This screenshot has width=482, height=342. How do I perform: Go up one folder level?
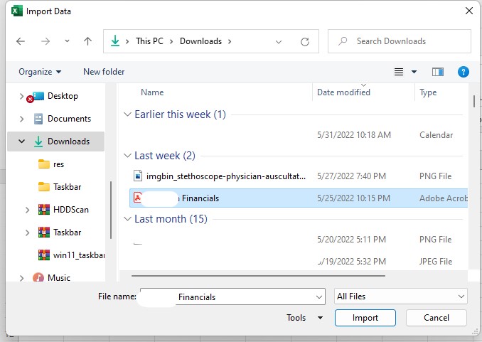tap(88, 41)
